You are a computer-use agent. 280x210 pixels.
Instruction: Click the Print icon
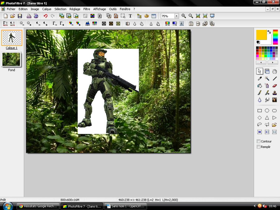click(x=29, y=16)
